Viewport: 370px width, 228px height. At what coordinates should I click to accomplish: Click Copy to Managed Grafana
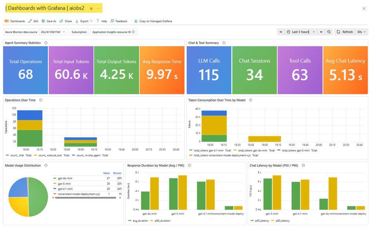[153, 21]
